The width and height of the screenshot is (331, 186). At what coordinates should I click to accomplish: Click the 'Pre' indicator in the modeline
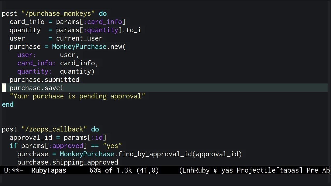click(x=311, y=170)
